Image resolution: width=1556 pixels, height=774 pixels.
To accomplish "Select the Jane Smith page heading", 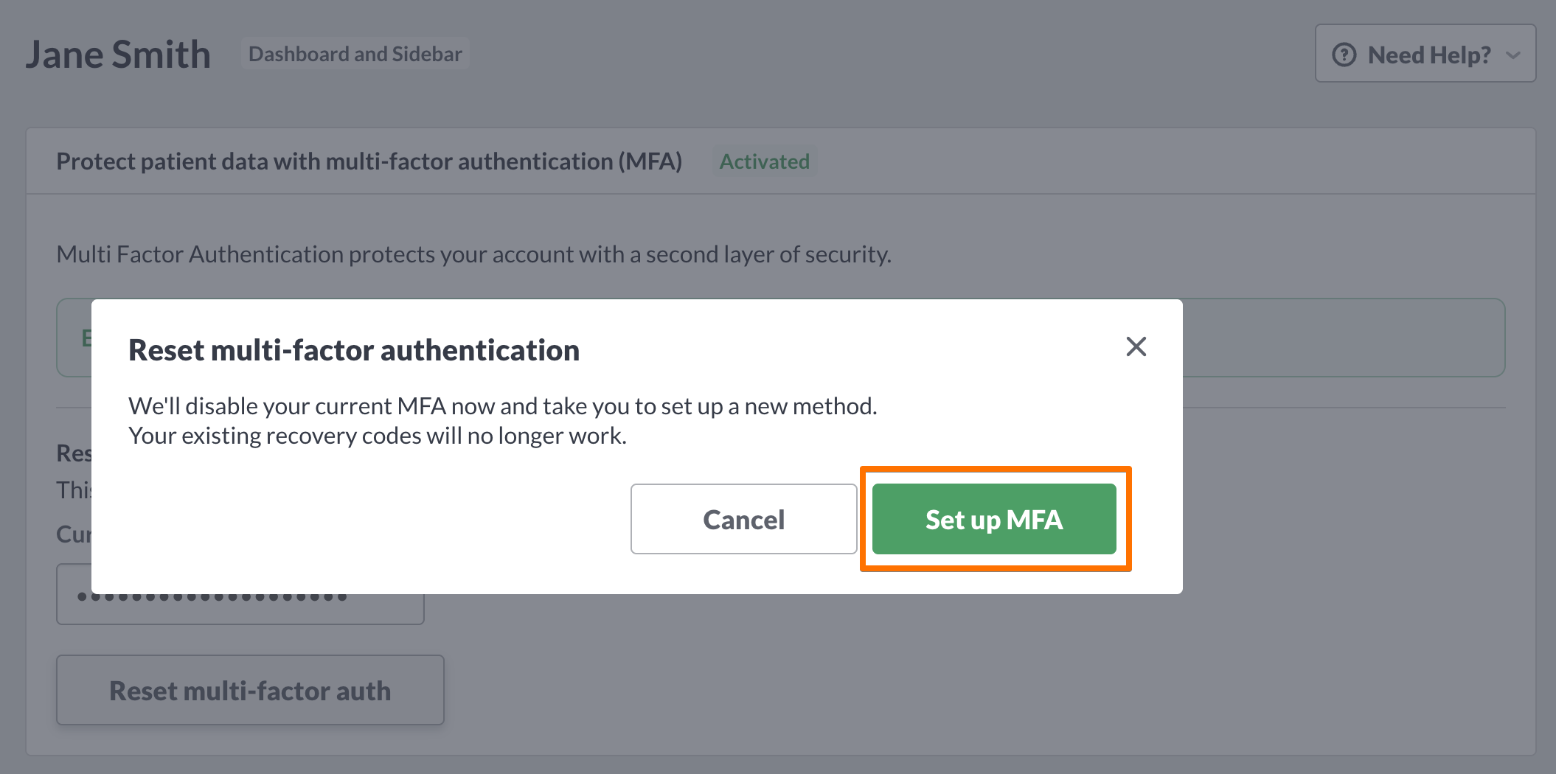I will coord(118,55).
